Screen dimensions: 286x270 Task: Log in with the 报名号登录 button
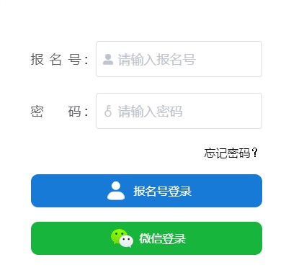tap(146, 191)
